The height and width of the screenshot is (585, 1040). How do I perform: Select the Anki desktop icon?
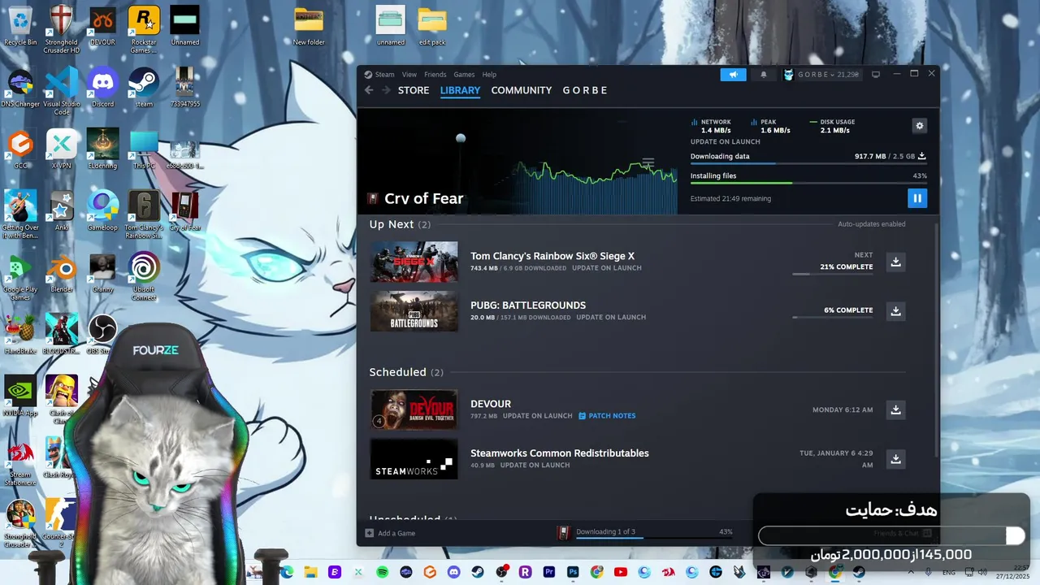[62, 211]
